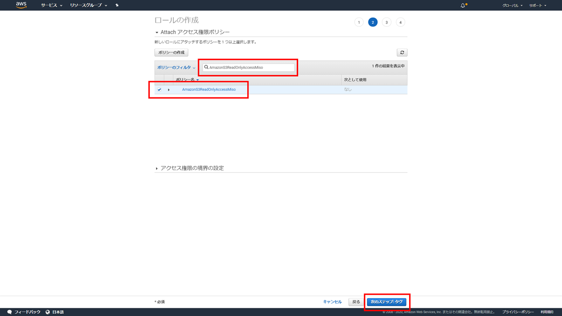Click the search magnifier icon in filter

tap(206, 67)
